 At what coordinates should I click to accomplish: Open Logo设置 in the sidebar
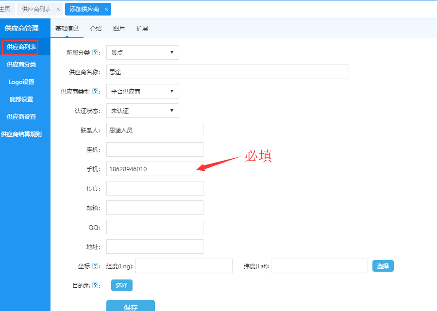(x=21, y=82)
